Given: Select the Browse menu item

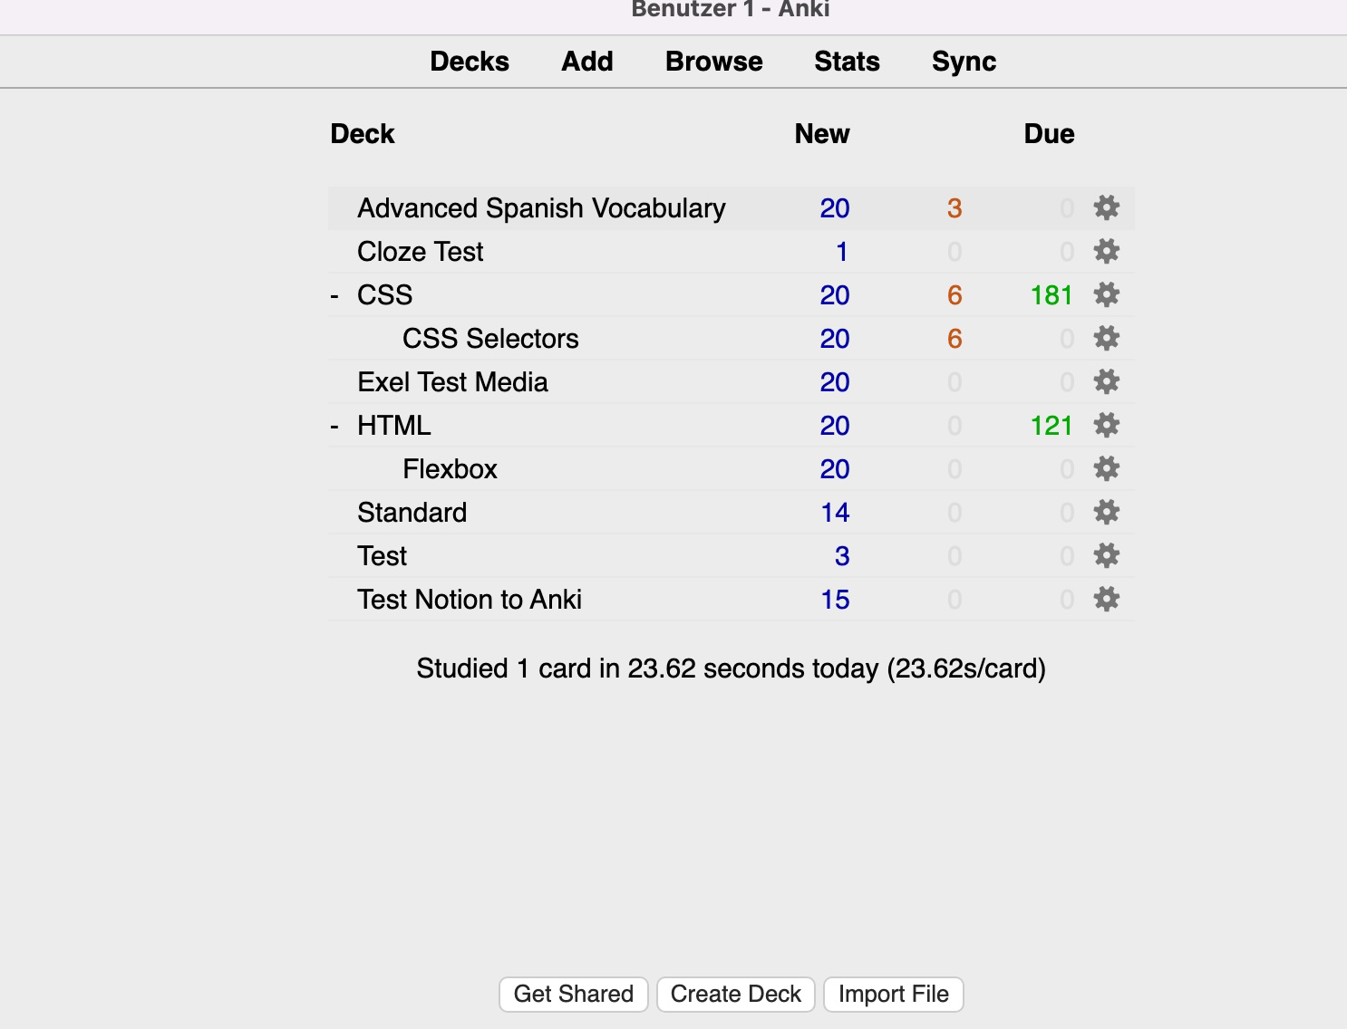Looking at the screenshot, I should [x=713, y=61].
